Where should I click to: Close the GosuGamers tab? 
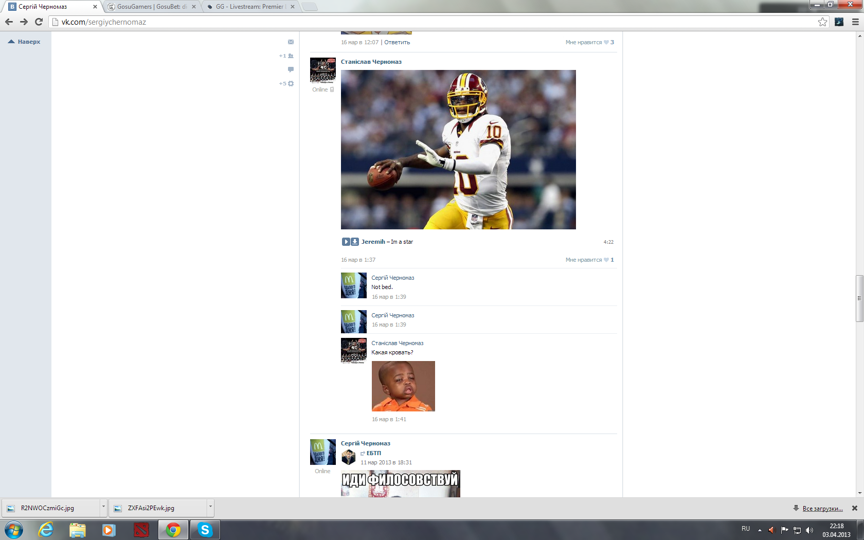pyautogui.click(x=194, y=7)
